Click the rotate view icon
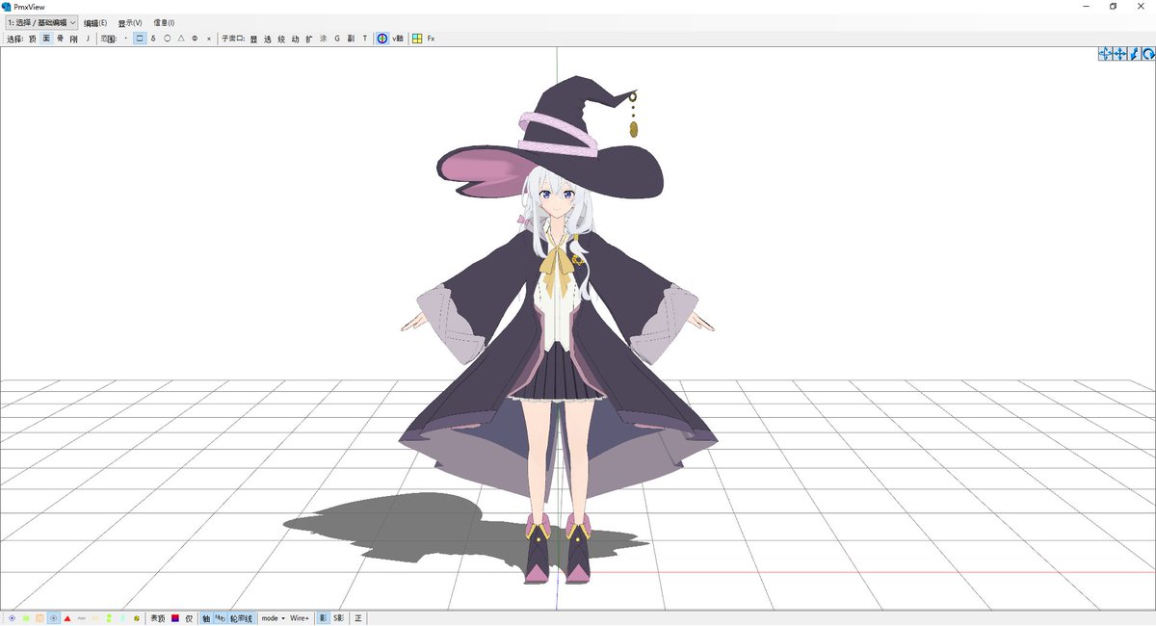Screen dimensions: 1156x626 (1148, 55)
